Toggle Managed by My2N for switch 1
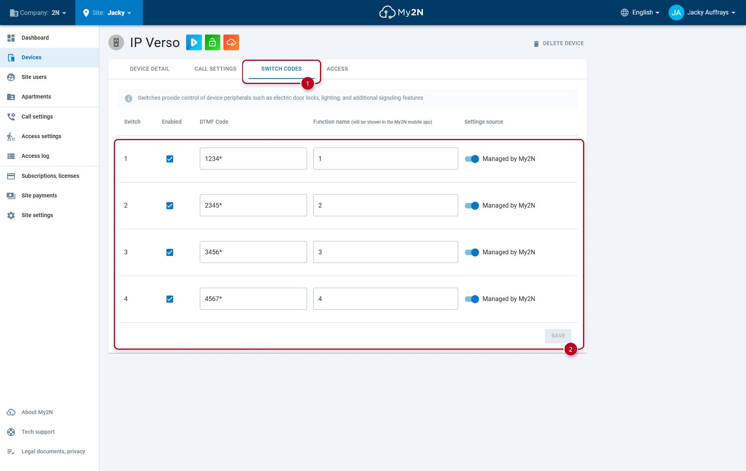Viewport: 746px width, 471px height. 472,159
